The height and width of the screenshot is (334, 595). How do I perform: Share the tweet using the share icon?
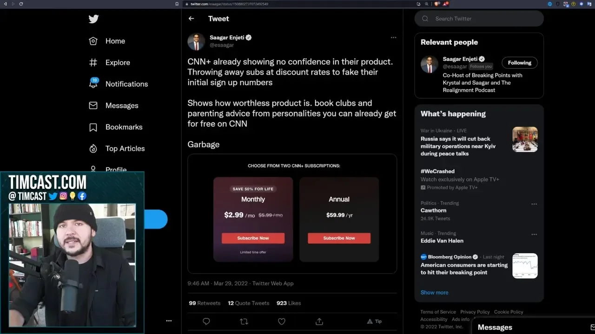point(319,321)
